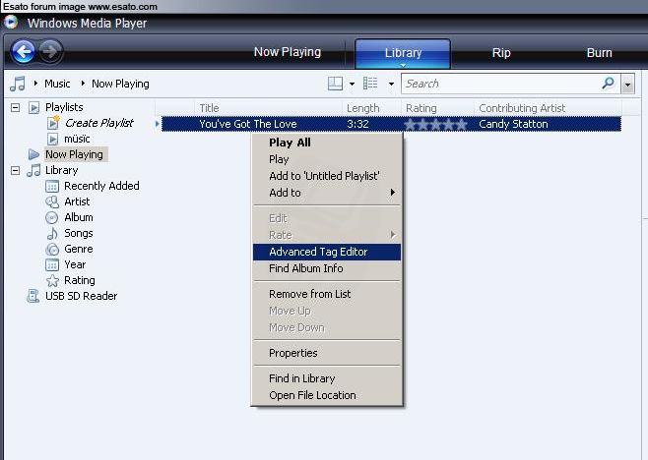Image resolution: width=648 pixels, height=460 pixels.
Task: Select USB SD Reader in the tree
Action: click(x=81, y=296)
